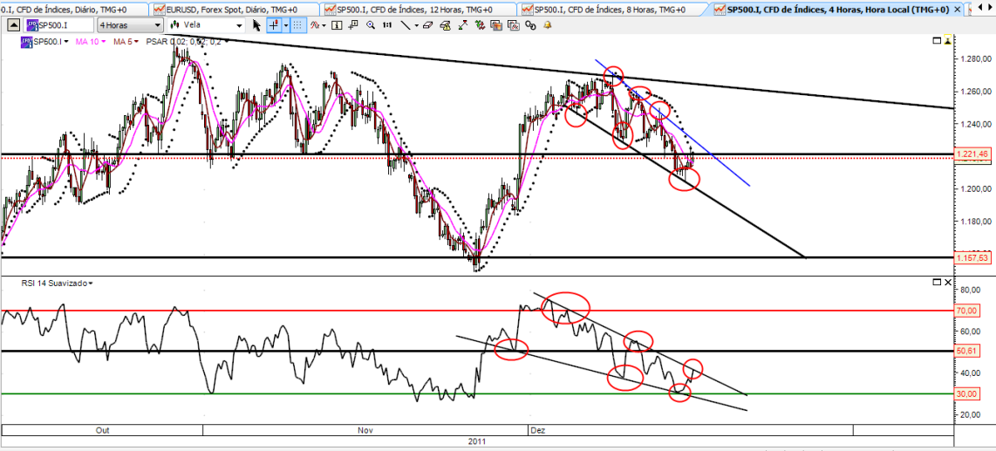Viewport: 996px width, 451px height.
Task: Click the 1.200,00 price axis value
Action: tap(976, 189)
